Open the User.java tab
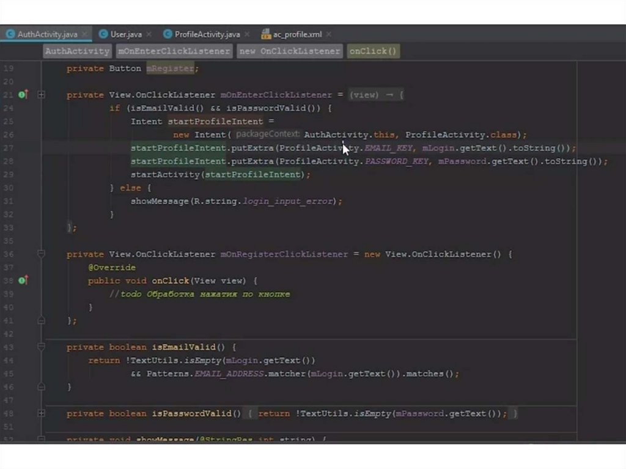The image size is (626, 469). [x=126, y=34]
